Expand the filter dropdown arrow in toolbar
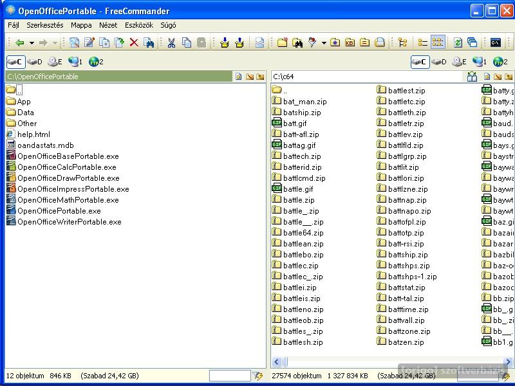515x386 pixels. click(324, 43)
